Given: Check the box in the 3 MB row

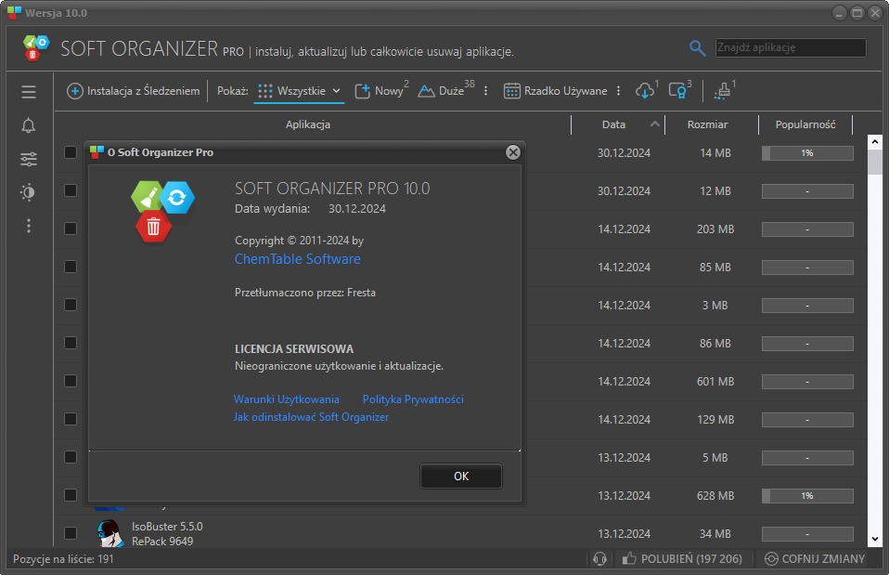Looking at the screenshot, I should click(71, 305).
